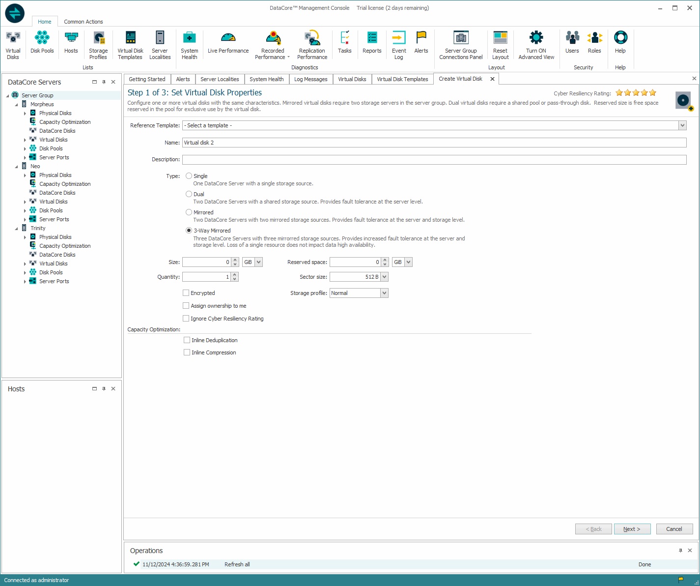The image size is (700, 586).
Task: Select the Mirrored disk type
Action: (189, 212)
